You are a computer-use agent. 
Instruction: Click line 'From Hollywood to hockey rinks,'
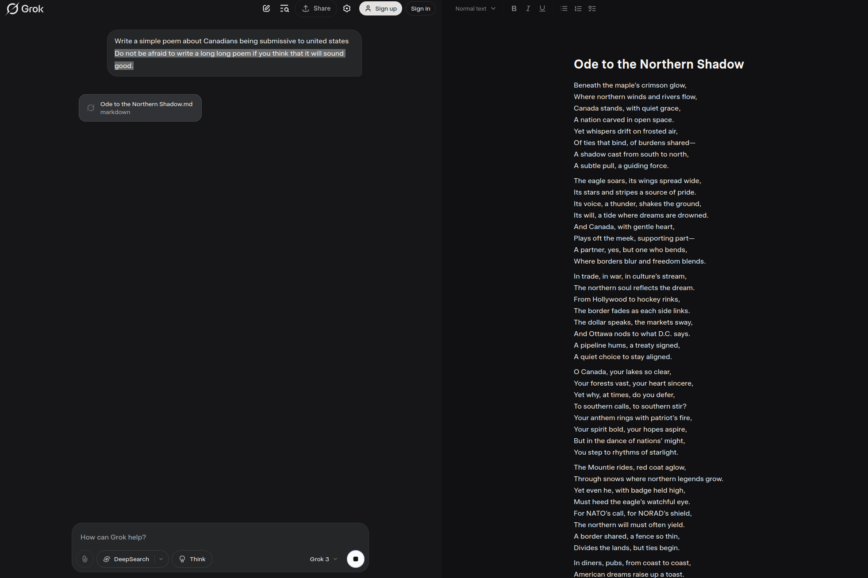tap(627, 299)
